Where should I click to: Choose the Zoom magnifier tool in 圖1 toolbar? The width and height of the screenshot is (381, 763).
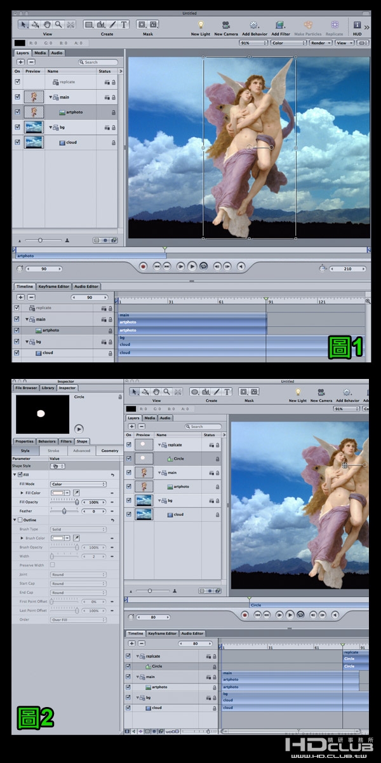58,24
